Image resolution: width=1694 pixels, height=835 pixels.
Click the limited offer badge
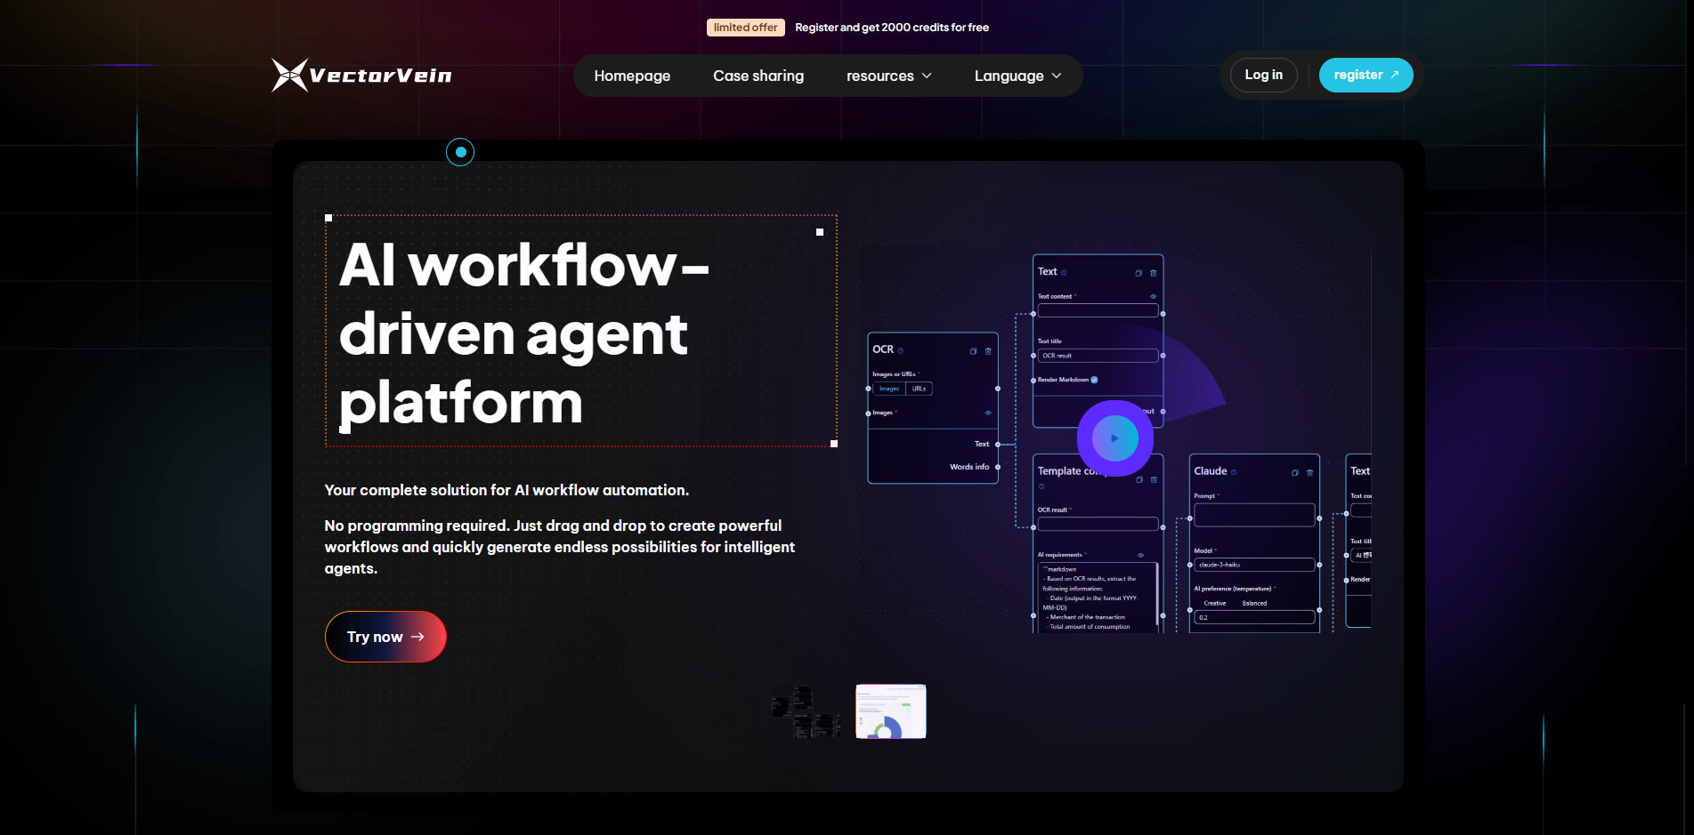(745, 28)
